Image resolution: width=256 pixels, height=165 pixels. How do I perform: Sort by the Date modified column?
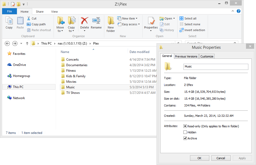pos(139,52)
